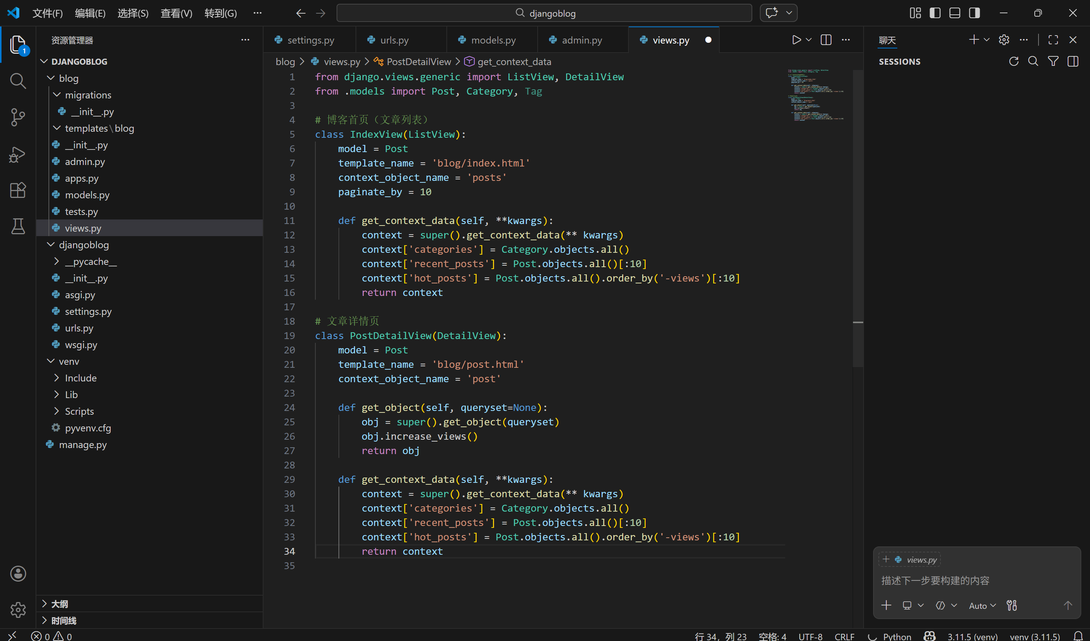Open the 编辑(E) menu

click(x=90, y=13)
